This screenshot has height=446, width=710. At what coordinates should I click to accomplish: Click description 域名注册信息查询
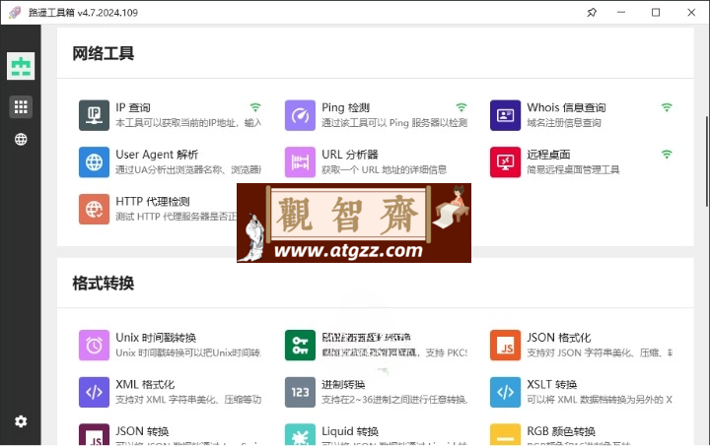coord(564,123)
